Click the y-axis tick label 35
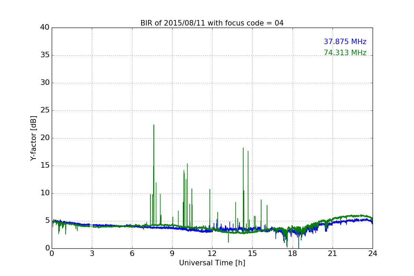The width and height of the screenshot is (414, 276). point(45,55)
